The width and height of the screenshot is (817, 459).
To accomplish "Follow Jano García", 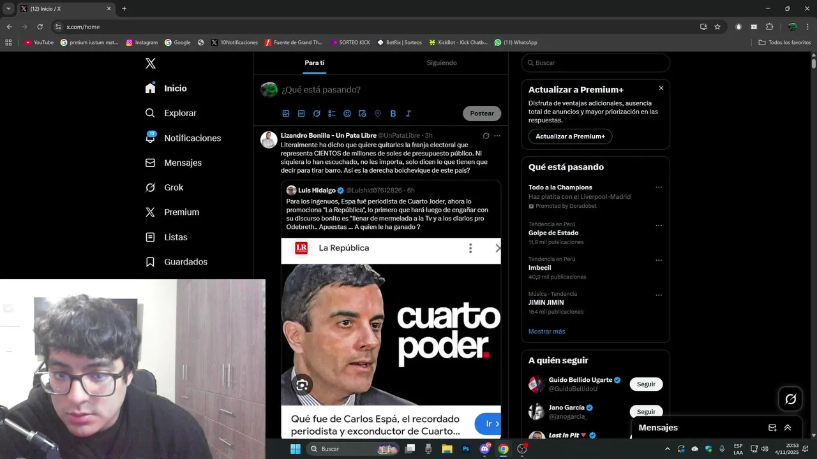I will 646,412.
